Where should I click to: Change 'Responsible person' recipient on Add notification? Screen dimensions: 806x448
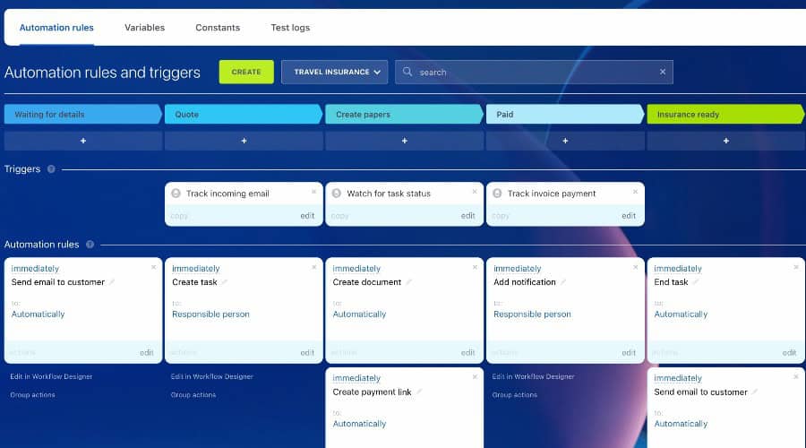tap(532, 314)
